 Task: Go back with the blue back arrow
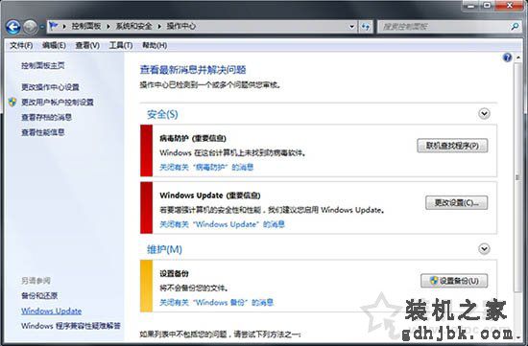pyautogui.click(x=13, y=26)
